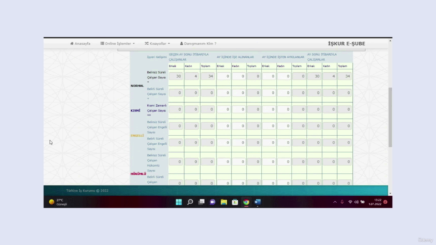Go to Anasayfa home link

click(80, 44)
